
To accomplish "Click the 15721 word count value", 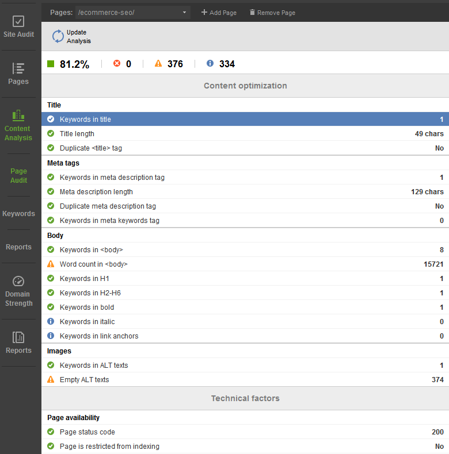I will (x=433, y=264).
